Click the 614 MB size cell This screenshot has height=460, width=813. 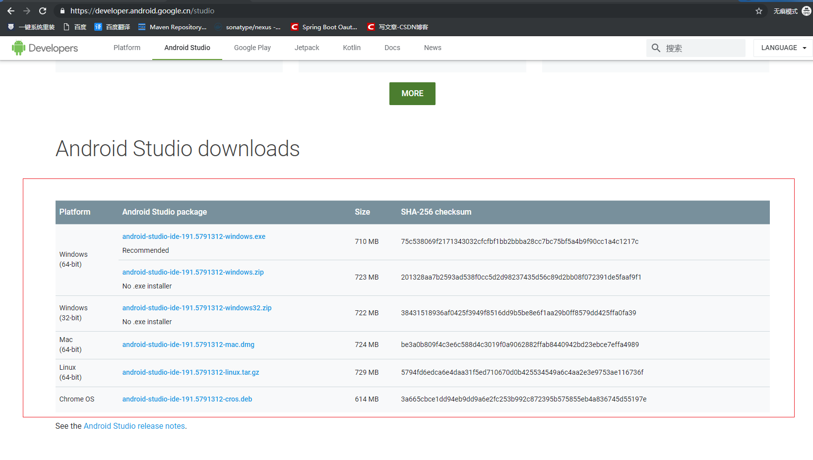point(367,399)
